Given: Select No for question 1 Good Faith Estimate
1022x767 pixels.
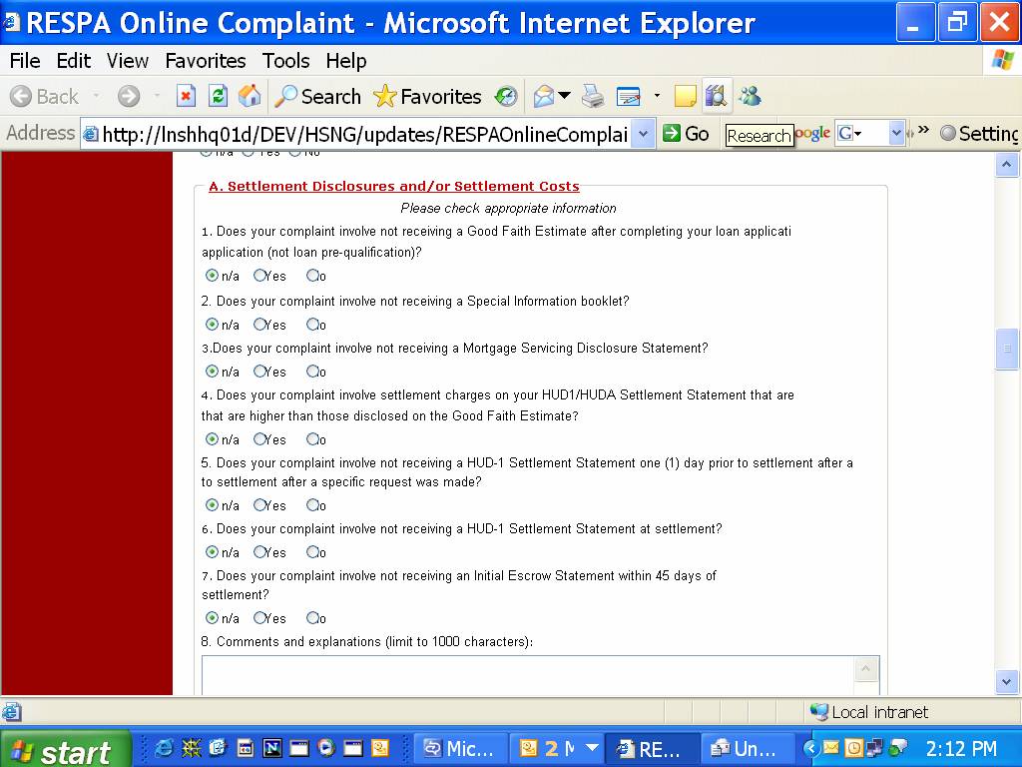Looking at the screenshot, I should click(x=312, y=276).
